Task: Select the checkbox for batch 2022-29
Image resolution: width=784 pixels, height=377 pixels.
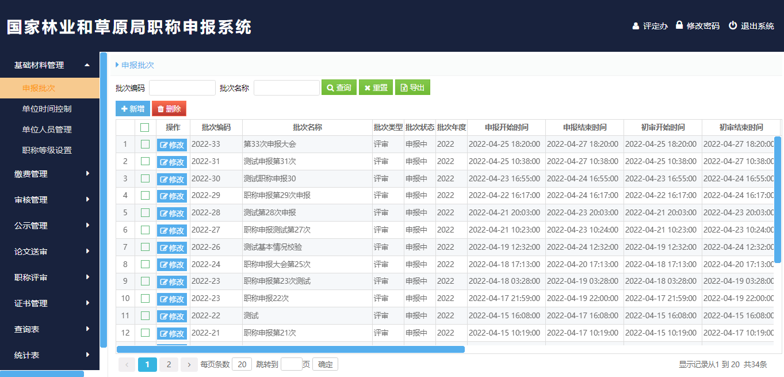Action: 145,196
